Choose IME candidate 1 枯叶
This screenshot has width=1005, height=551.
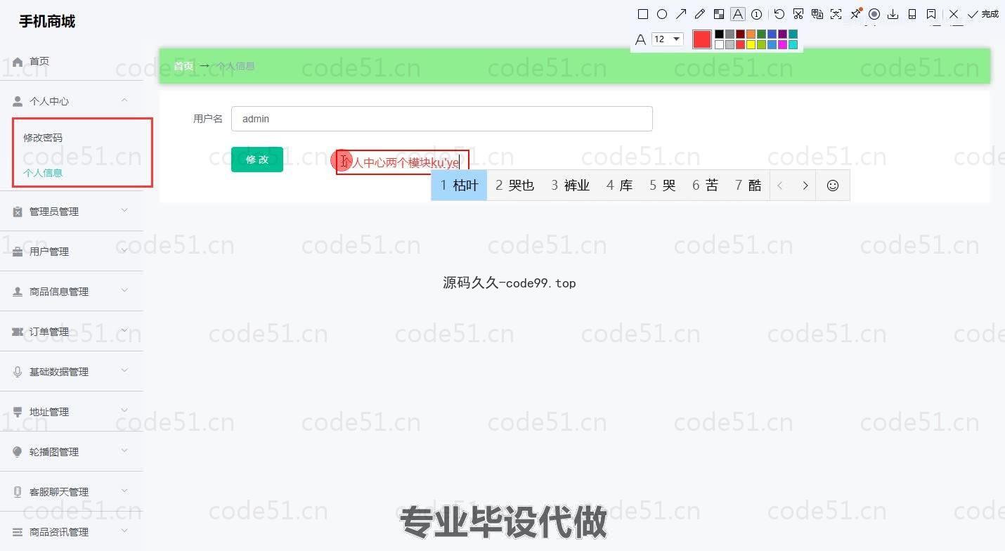click(x=459, y=186)
